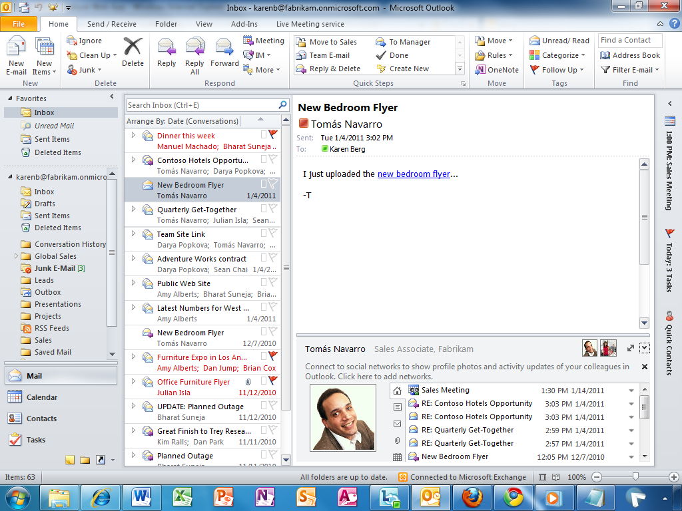Open the More respond options
Image resolution: width=682 pixels, height=511 pixels.
pos(261,69)
